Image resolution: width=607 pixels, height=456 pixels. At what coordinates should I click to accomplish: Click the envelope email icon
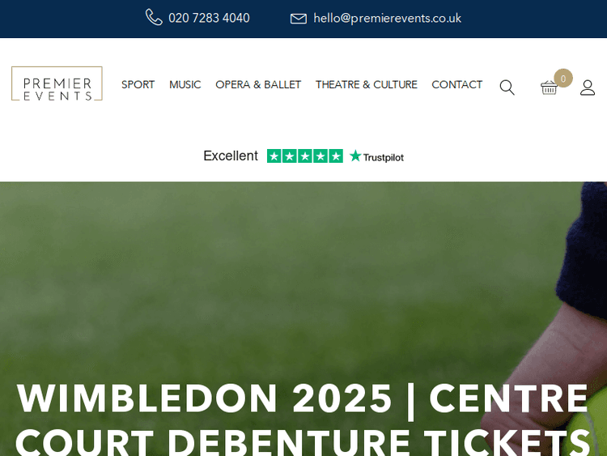[299, 19]
